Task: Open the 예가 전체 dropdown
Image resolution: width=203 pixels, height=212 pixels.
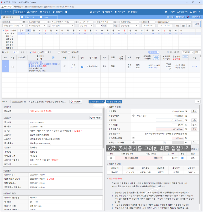Action: pos(63,25)
